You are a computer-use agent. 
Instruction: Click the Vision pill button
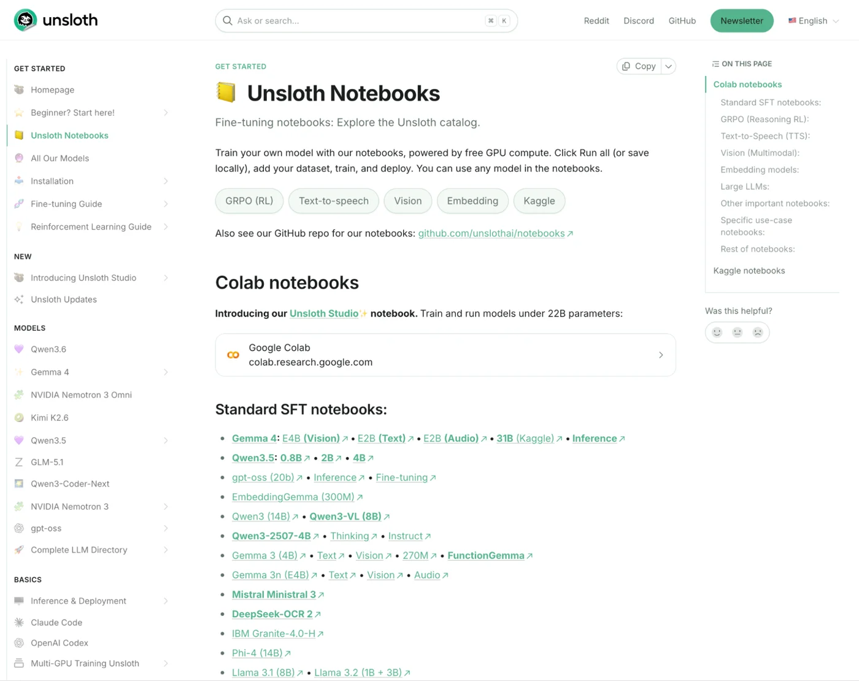[x=408, y=201]
